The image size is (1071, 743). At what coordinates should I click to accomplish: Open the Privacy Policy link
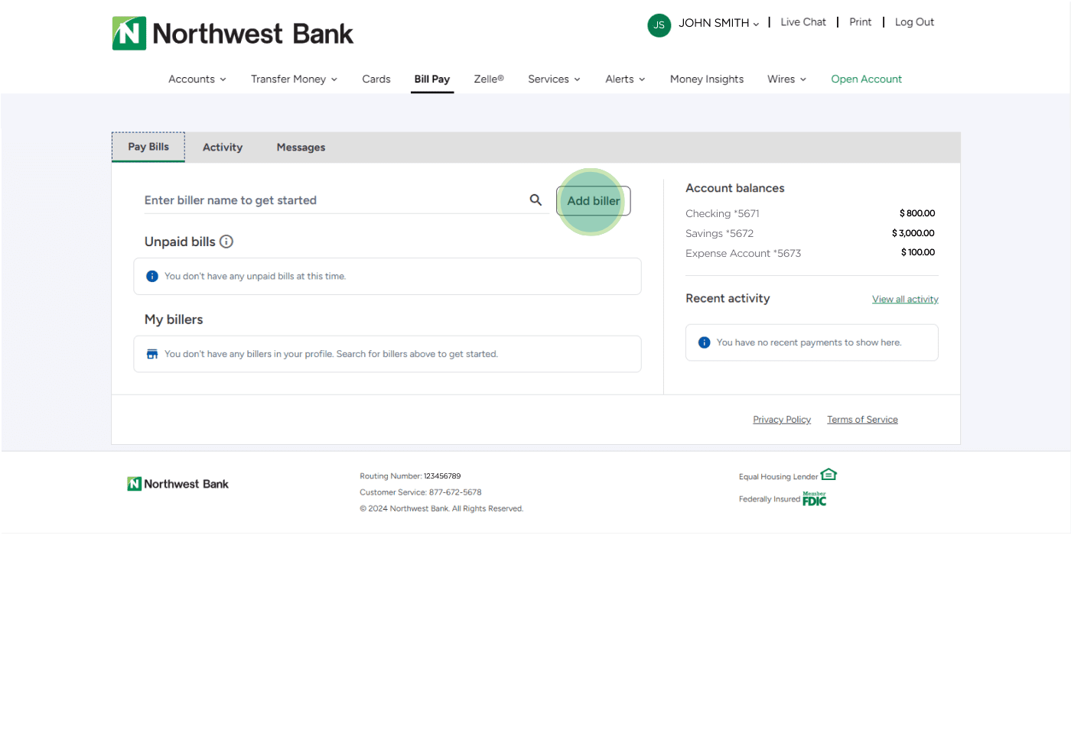(781, 420)
